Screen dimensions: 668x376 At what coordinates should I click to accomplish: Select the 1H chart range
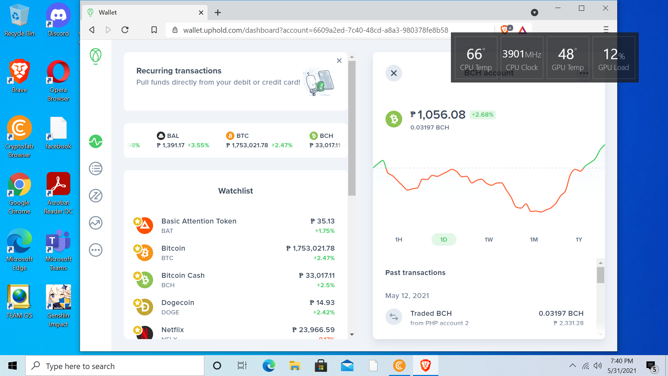[399, 240]
